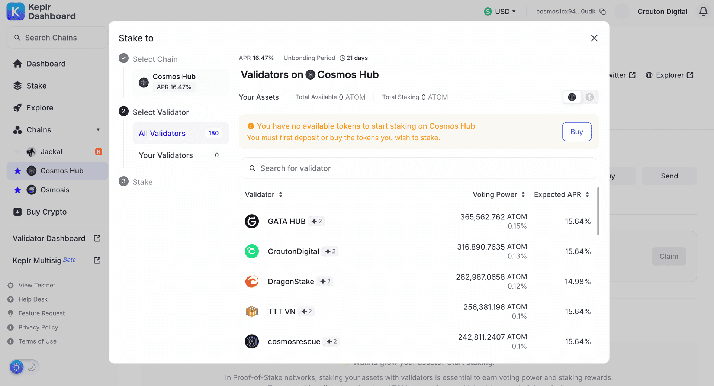
Task: Collapse the Chains section arrow
Action: (98, 130)
